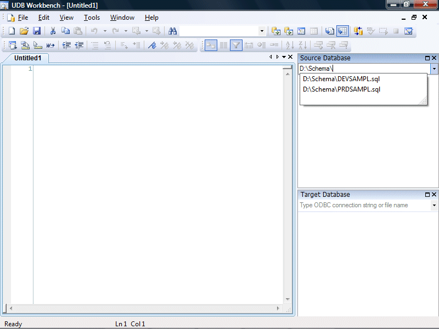Maximize the Target Database panel
The image size is (439, 329).
coord(427,195)
